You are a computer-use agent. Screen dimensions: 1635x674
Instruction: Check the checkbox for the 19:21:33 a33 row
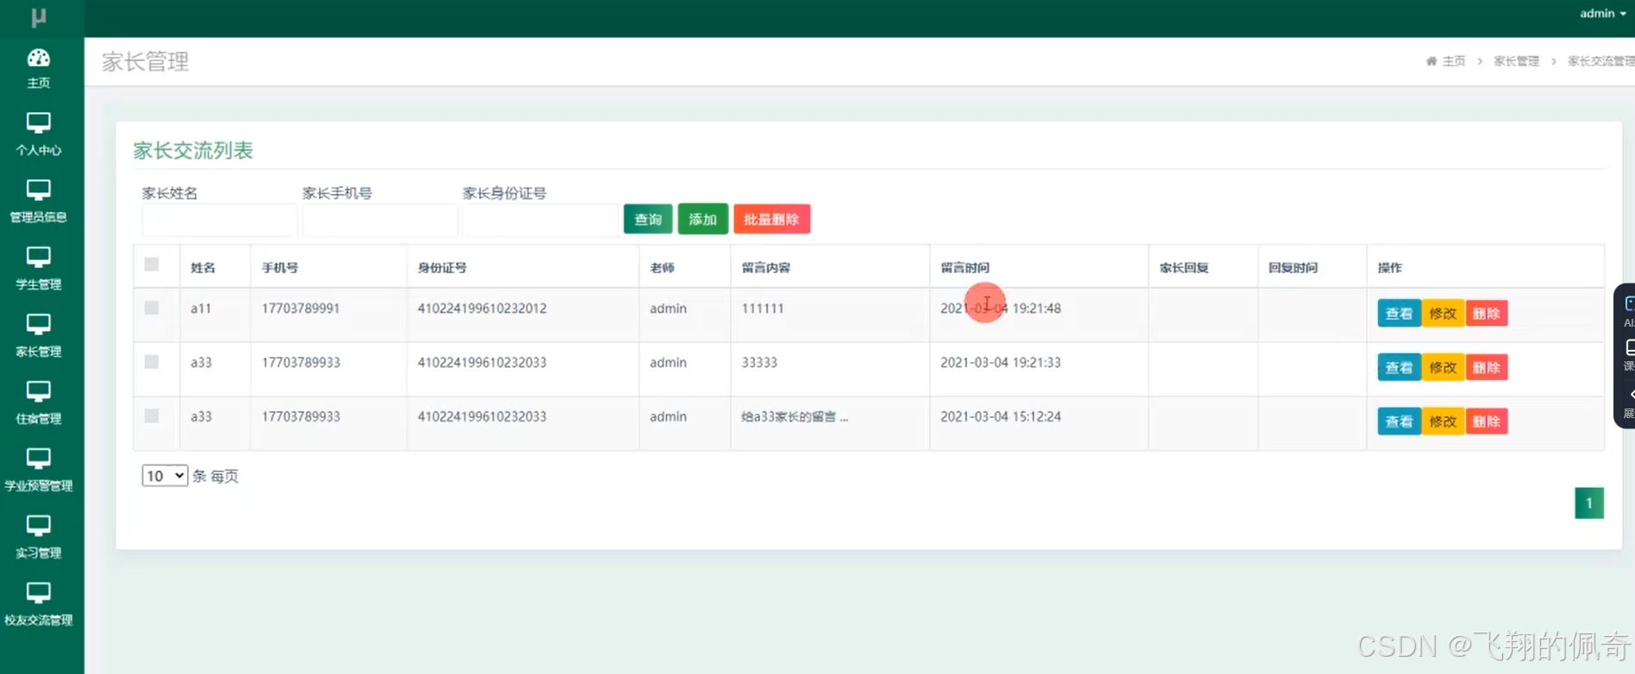(152, 362)
